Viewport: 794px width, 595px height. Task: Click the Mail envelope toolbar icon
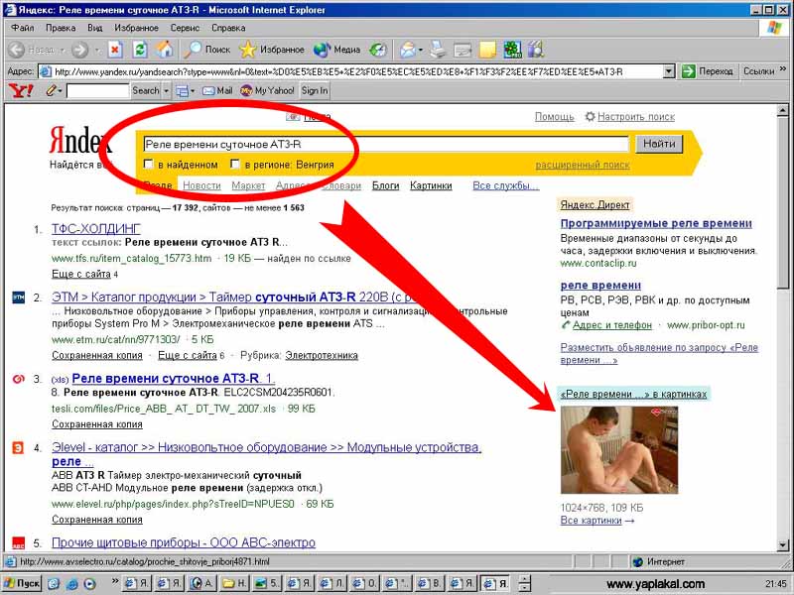pyautogui.click(x=408, y=50)
